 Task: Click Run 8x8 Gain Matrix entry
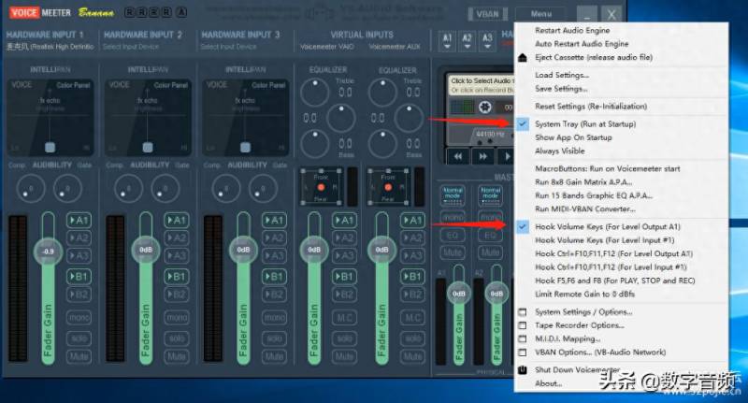click(x=583, y=182)
